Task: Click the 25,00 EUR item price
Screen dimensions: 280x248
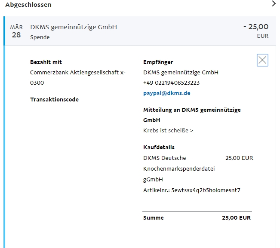Action: [239, 158]
